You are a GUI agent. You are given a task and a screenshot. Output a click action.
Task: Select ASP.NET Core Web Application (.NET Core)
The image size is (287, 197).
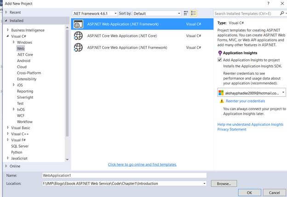tap(142, 36)
